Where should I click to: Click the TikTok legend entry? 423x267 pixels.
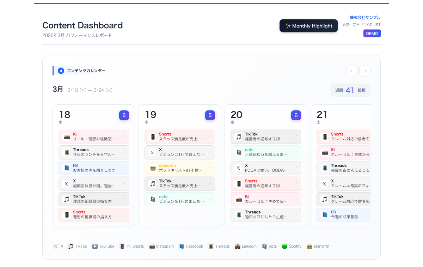click(77, 246)
